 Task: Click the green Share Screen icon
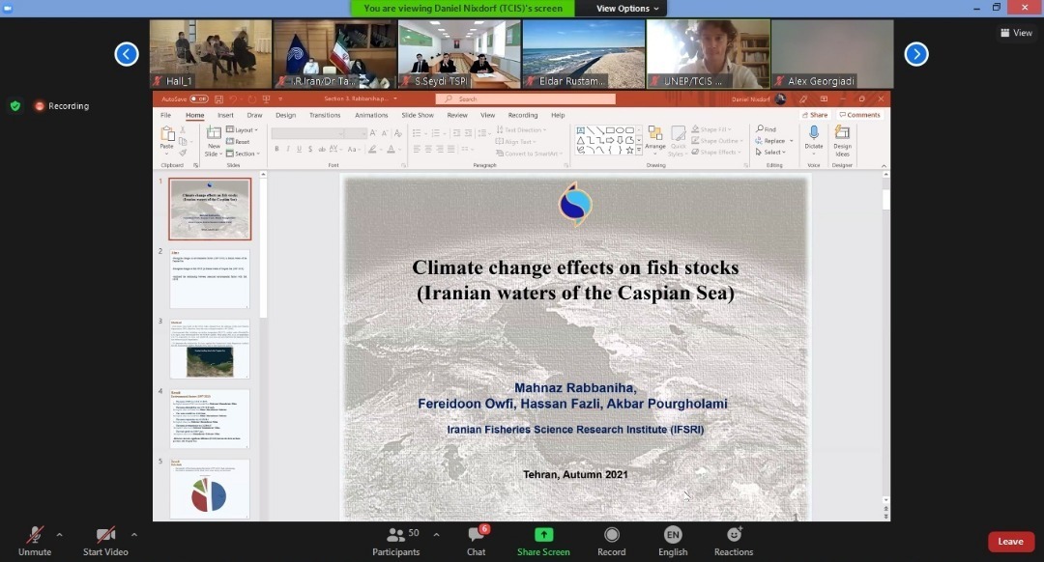(x=543, y=535)
